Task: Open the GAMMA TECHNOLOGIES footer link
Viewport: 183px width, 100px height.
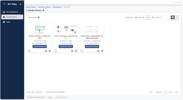Action: [x=36, y=97]
